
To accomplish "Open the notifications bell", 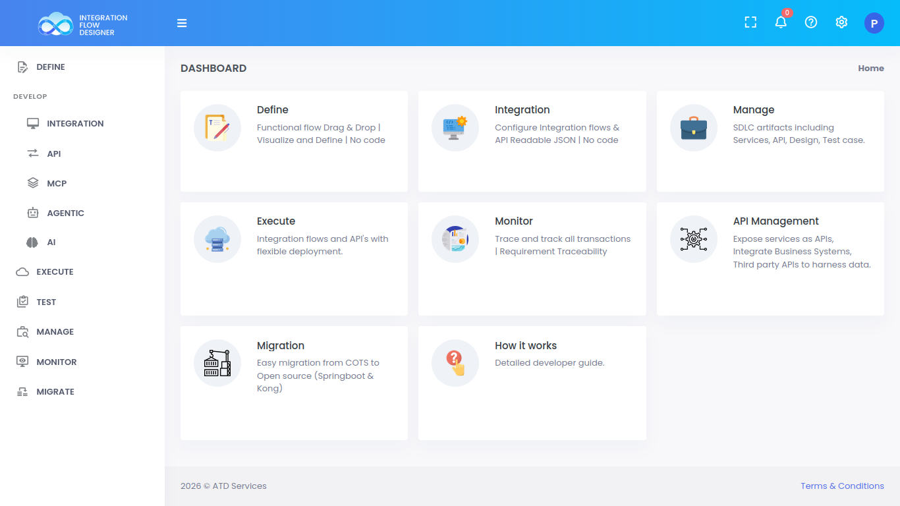I will 781,22.
